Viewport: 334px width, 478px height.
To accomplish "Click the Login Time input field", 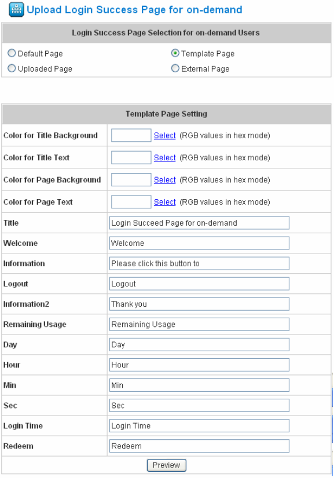I will tap(199, 426).
